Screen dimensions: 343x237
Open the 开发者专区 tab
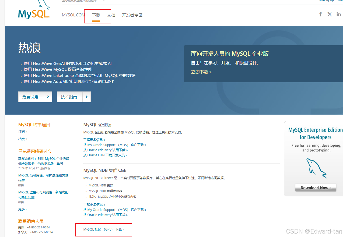pos(132,15)
